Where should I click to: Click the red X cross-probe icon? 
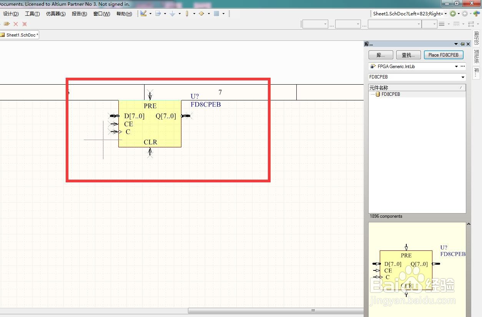coord(16,24)
